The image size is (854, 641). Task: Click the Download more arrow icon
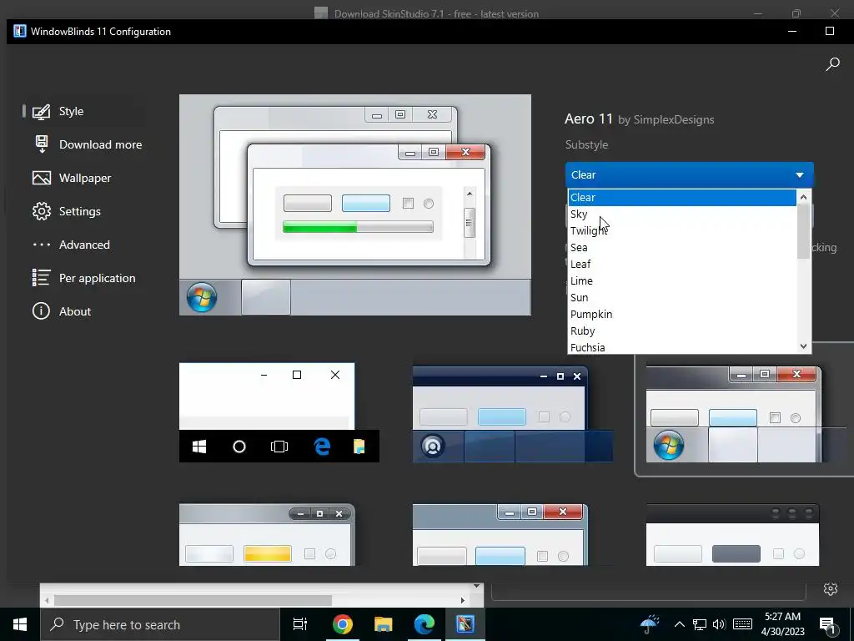42,144
